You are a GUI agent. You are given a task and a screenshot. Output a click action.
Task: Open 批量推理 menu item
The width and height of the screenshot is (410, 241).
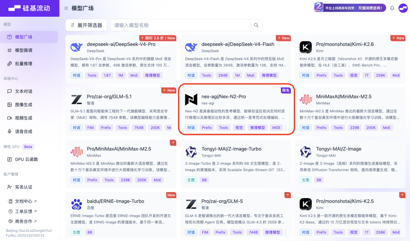click(29, 63)
